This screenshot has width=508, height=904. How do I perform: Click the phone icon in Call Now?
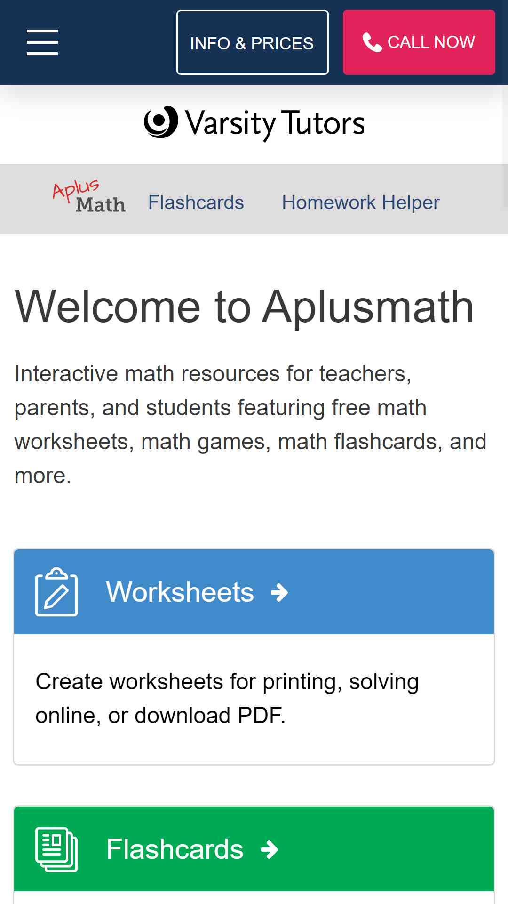(372, 42)
